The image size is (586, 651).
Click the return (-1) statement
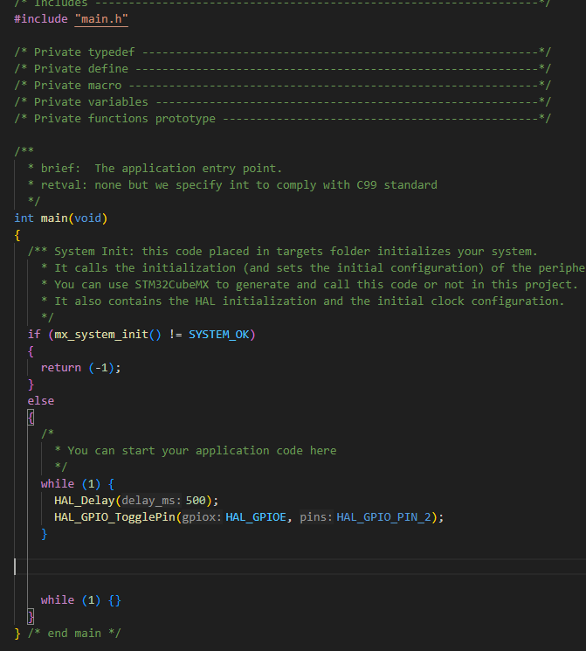click(80, 368)
